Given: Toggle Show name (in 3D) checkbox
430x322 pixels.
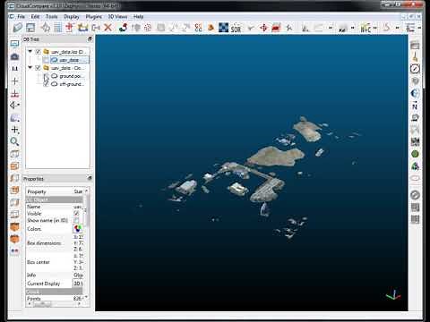Looking at the screenshot, I should point(76,220).
